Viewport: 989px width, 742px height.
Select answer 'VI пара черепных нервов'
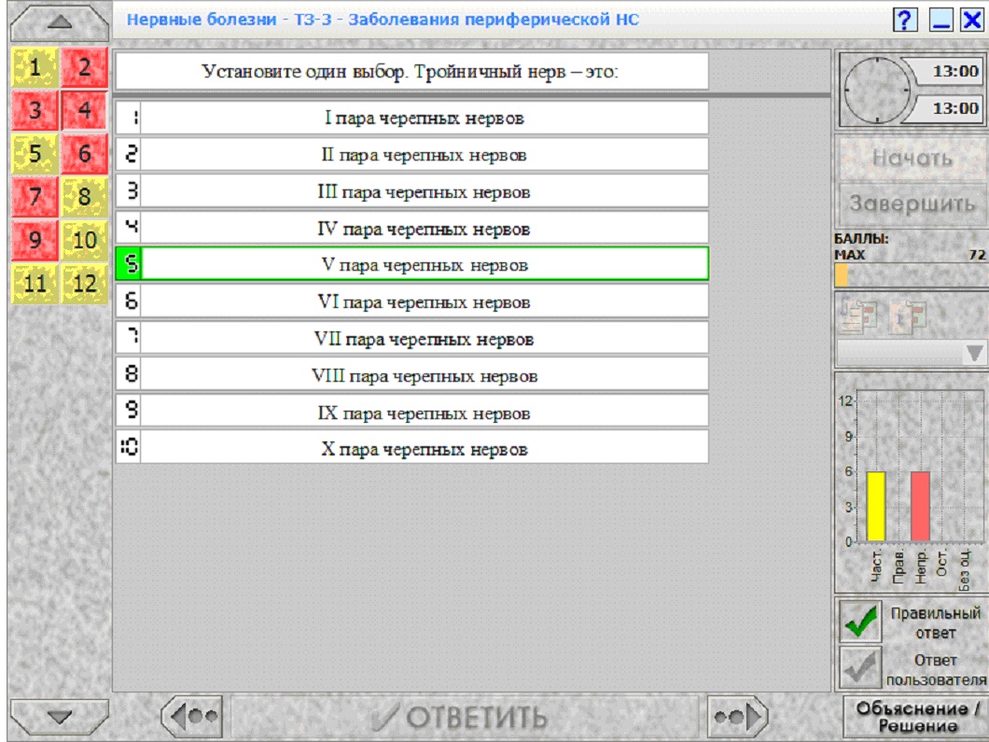tap(411, 301)
